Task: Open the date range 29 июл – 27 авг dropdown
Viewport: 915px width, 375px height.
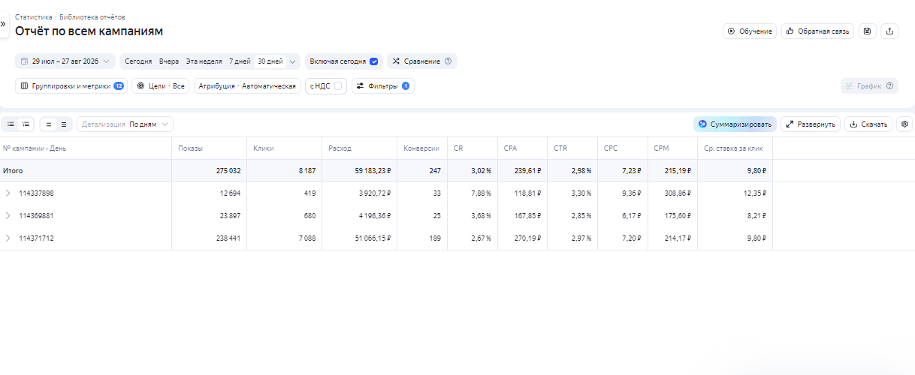Action: coord(65,61)
